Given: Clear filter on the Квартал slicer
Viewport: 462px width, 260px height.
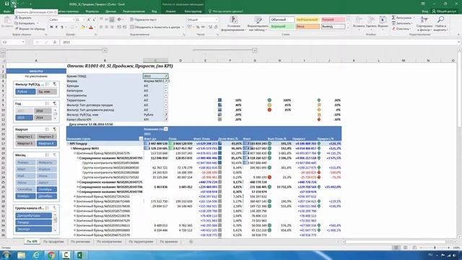Looking at the screenshot, I should 55,129.
